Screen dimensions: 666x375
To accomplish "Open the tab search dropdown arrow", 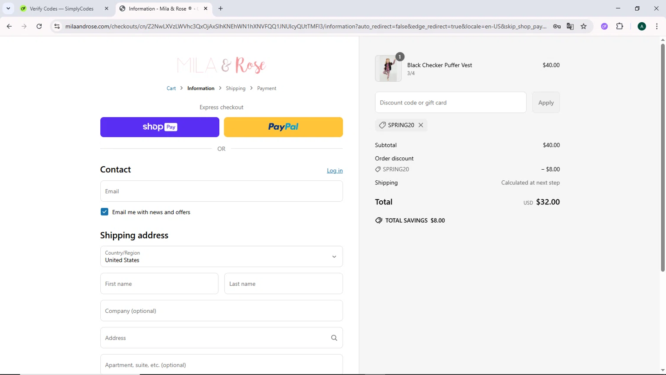I will 8,8.
